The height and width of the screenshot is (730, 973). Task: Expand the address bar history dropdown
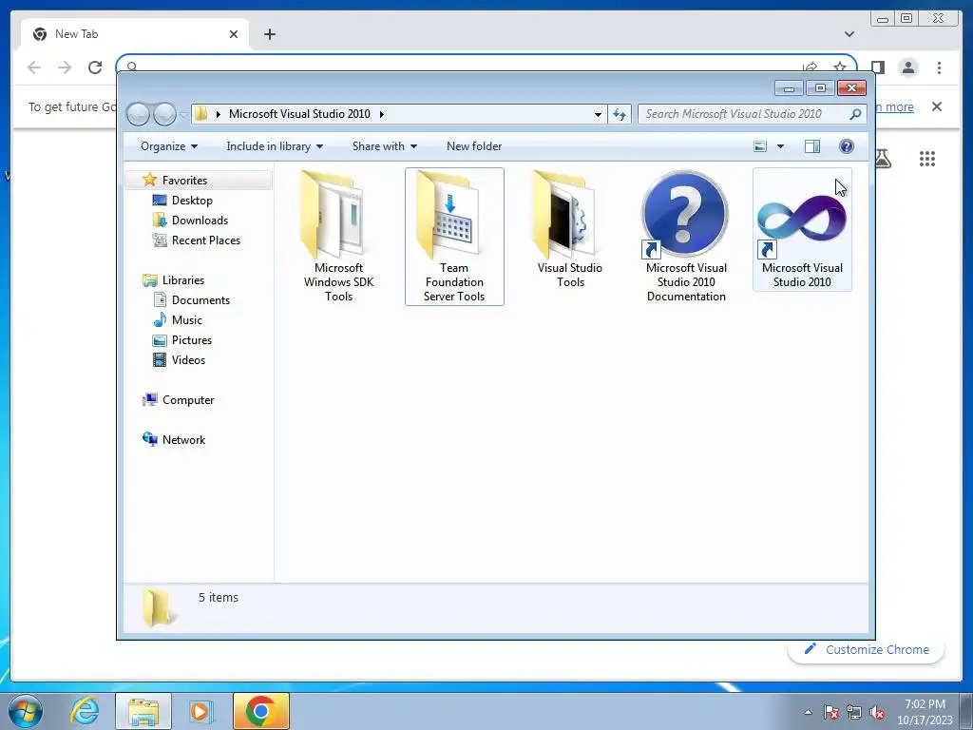click(598, 114)
